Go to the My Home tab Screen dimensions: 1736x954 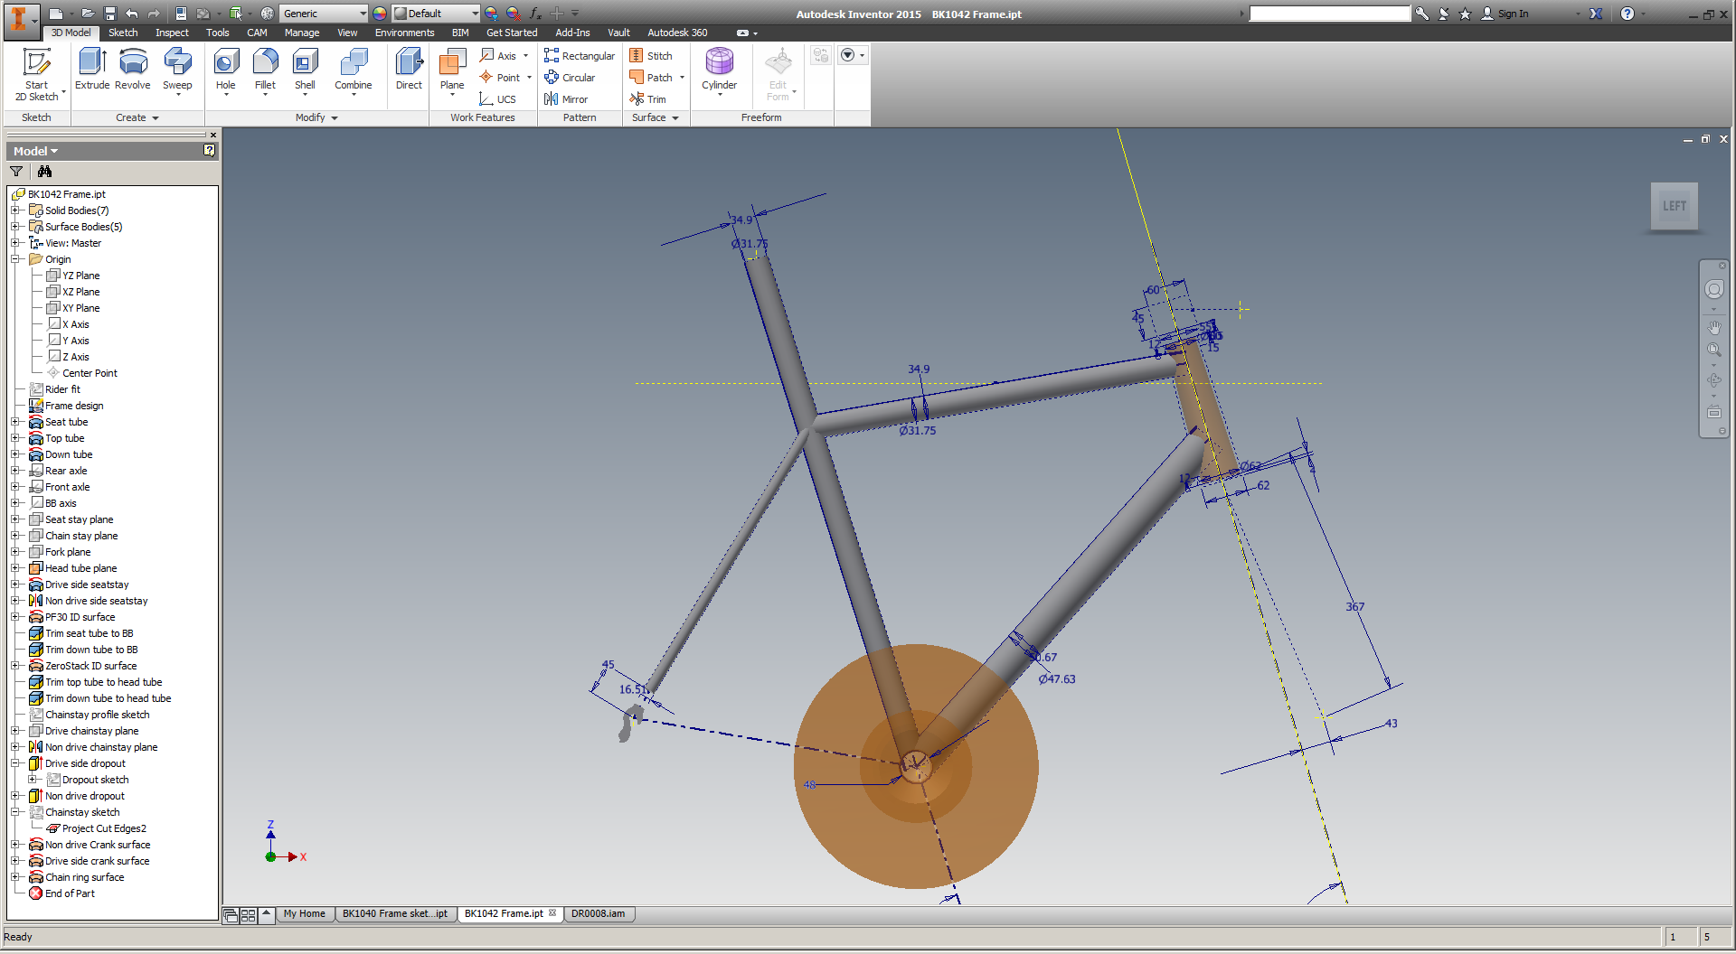coord(304,914)
